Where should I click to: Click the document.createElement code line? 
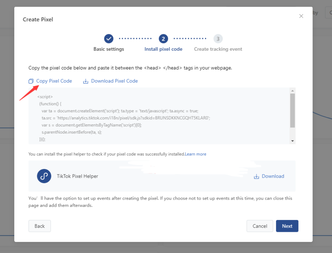(x=120, y=111)
